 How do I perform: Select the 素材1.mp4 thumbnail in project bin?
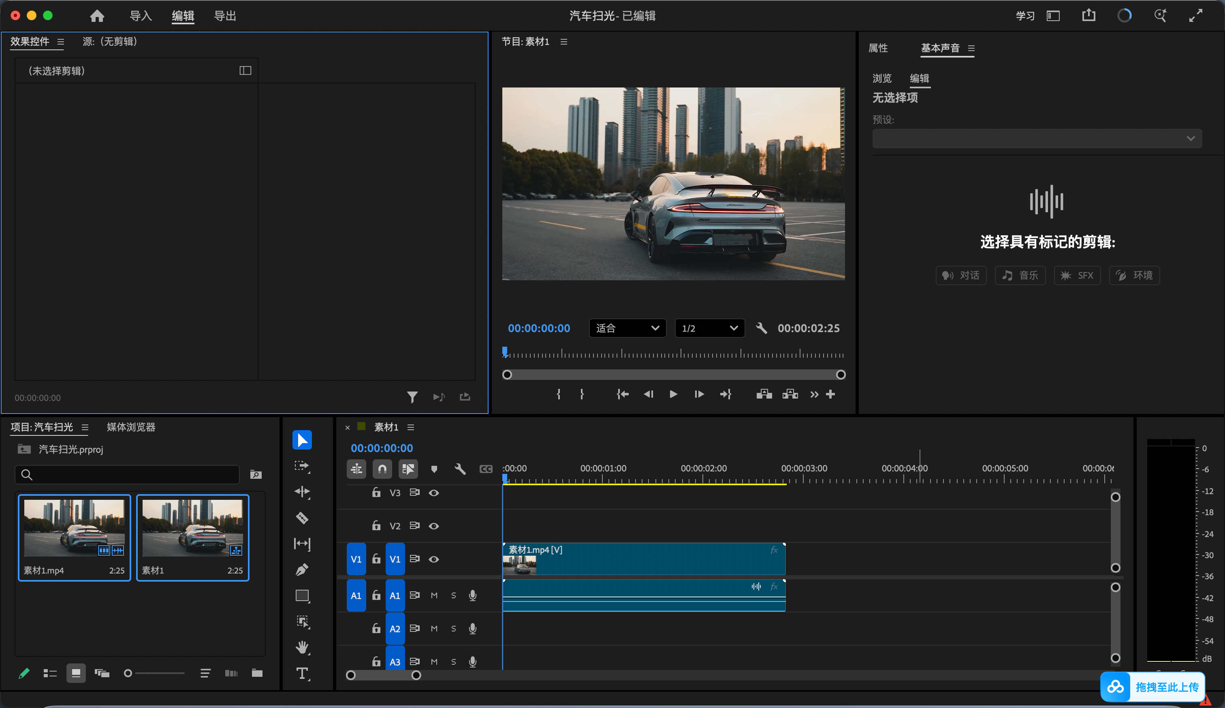coord(75,537)
